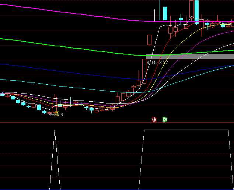Click the left rising edge of indicator plateau
This screenshot has height=190, width=234.
coord(142,158)
